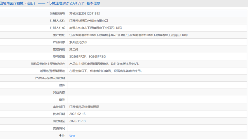Click the 产品储存条件及有效期 label

click(50, 78)
